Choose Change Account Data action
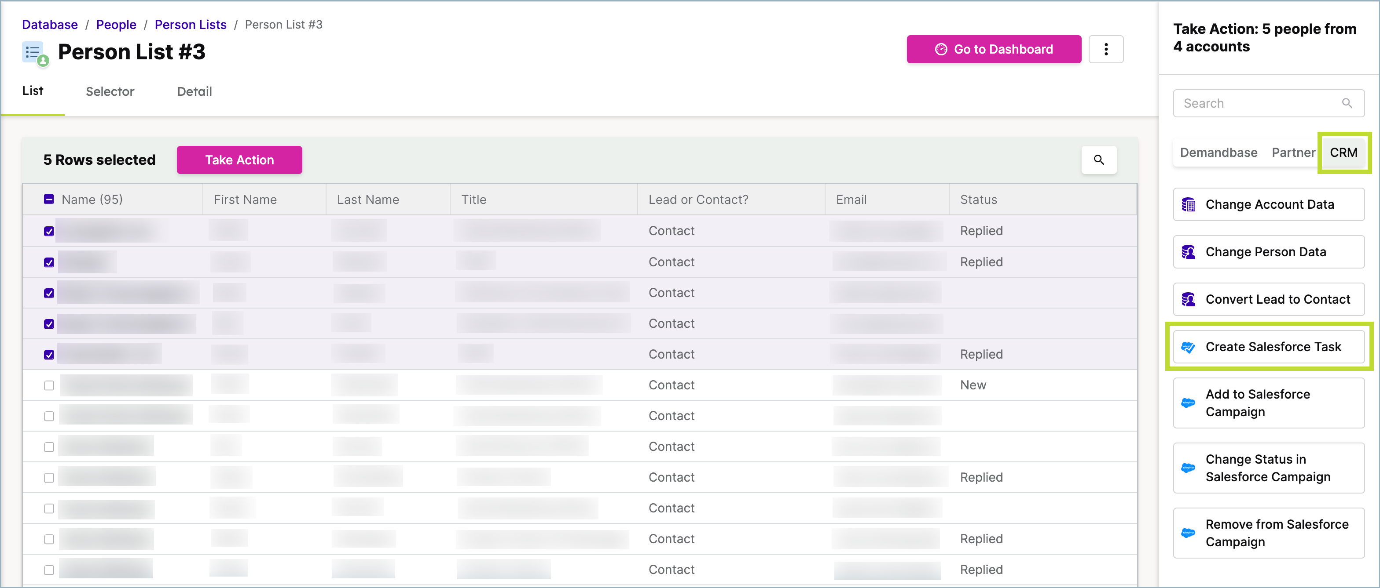 (1269, 204)
